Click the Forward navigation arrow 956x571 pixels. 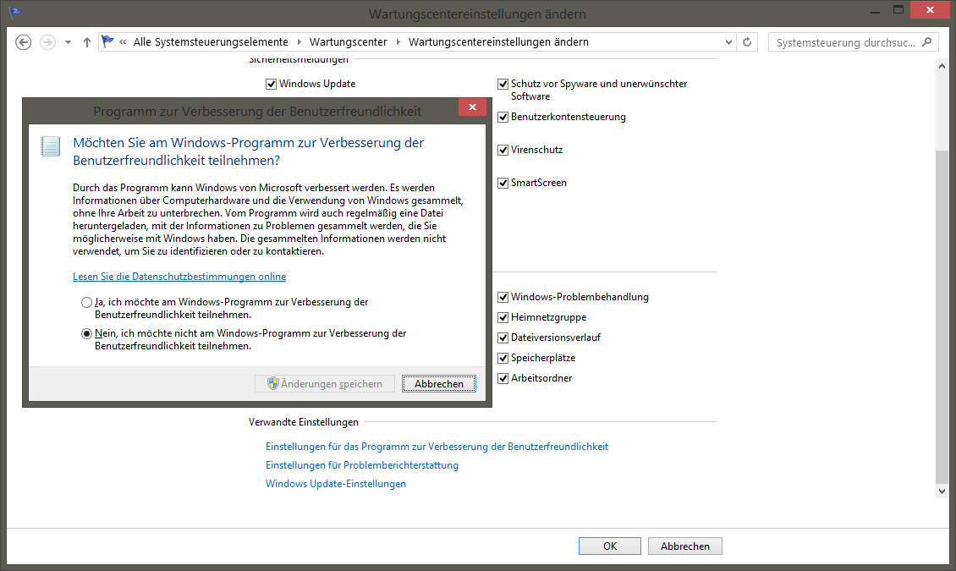pos(47,42)
